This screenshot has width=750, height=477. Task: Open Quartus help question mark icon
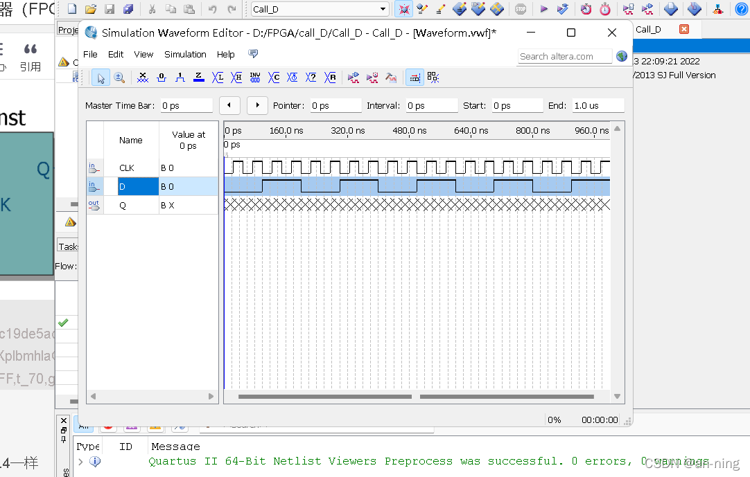(x=742, y=8)
